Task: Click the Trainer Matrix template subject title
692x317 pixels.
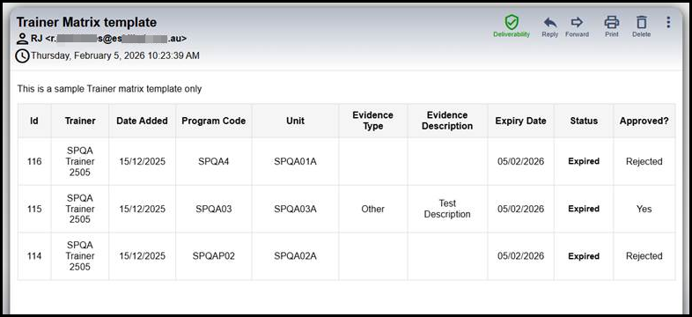Action: point(86,22)
